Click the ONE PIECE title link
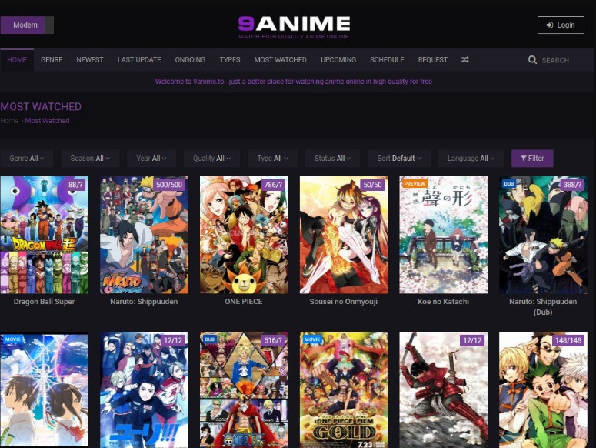Screen dimensions: 596x448 click(244, 302)
